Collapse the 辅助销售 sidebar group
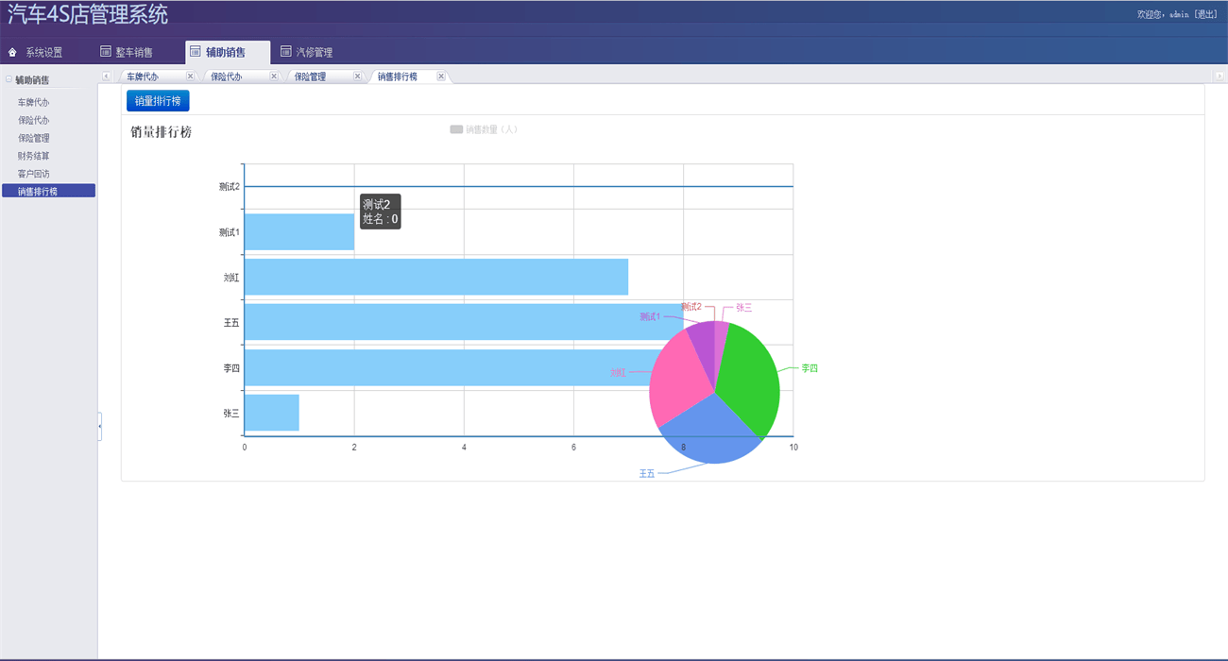Viewport: 1228px width, 661px height. click(x=9, y=80)
